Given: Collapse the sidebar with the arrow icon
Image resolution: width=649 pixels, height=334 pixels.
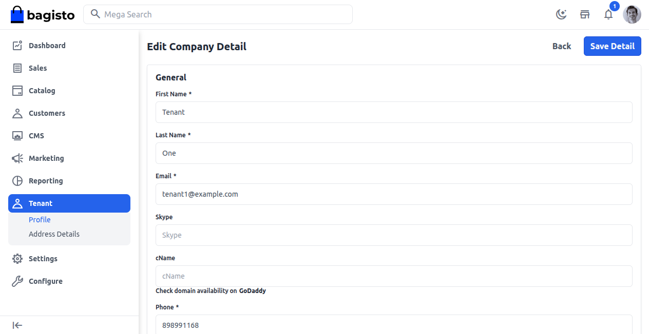Looking at the screenshot, I should (x=17, y=325).
